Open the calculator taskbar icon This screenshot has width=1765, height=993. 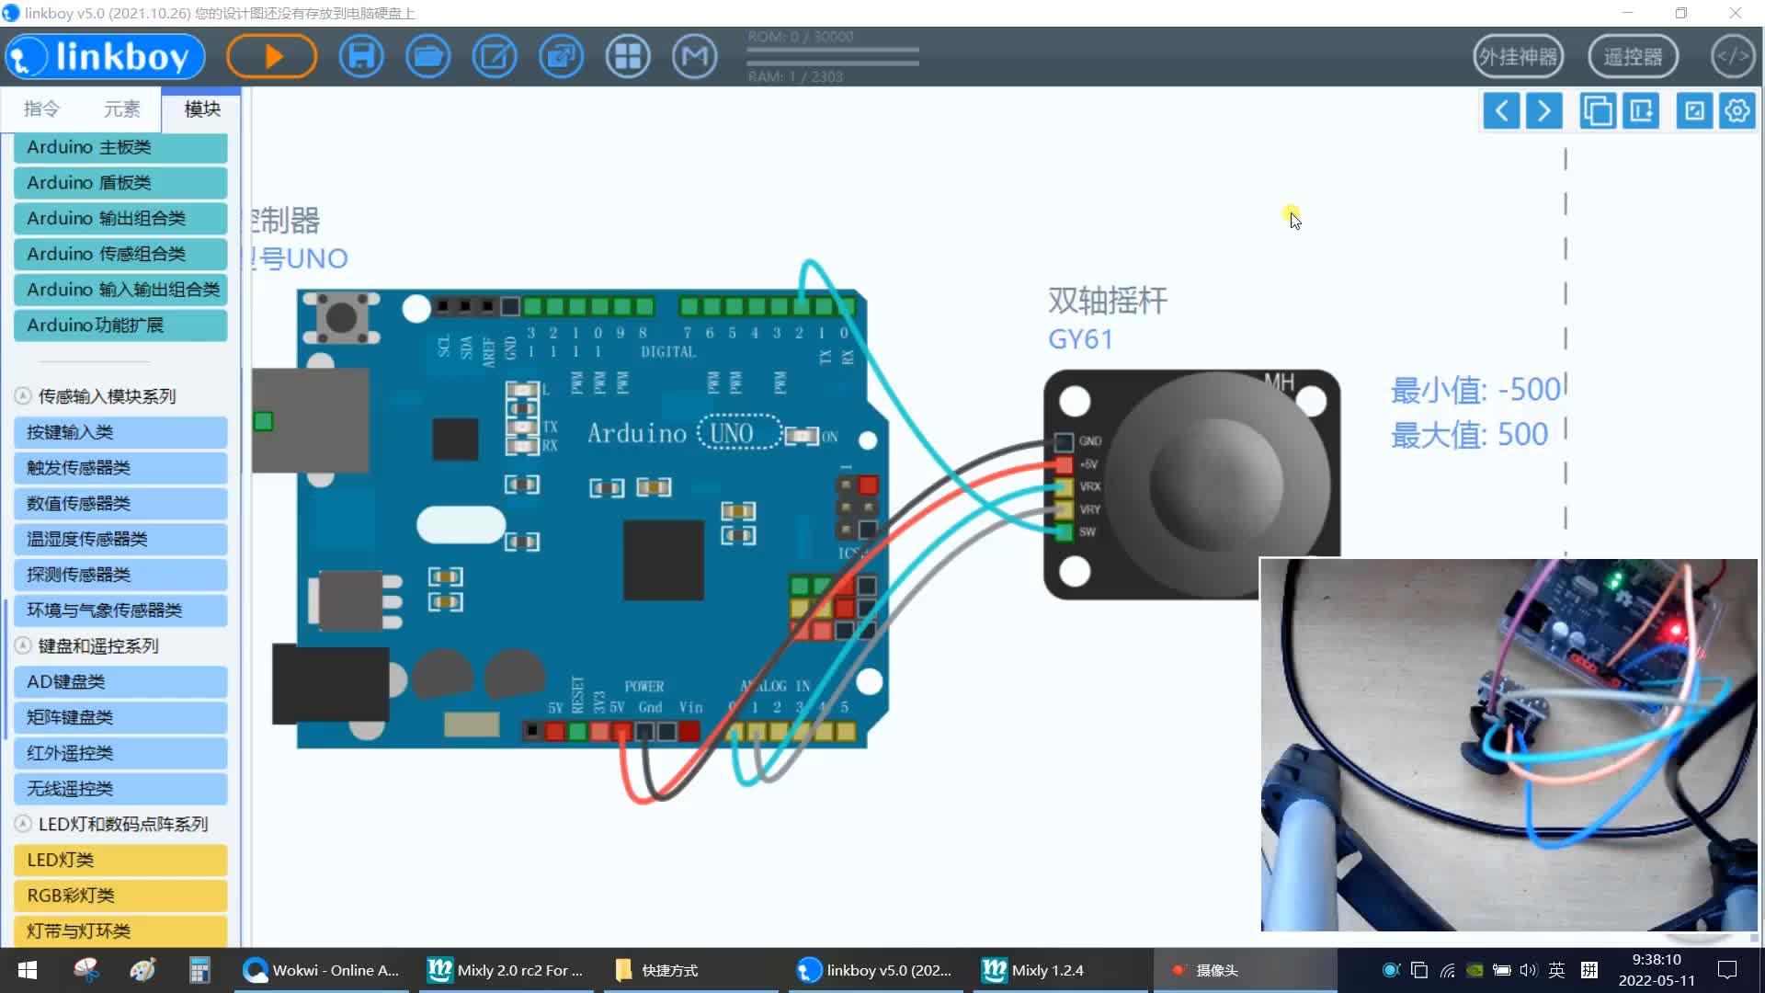pos(199,970)
